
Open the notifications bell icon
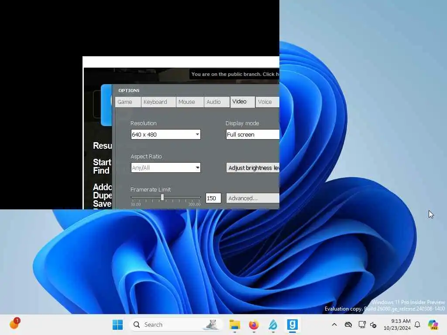417,325
